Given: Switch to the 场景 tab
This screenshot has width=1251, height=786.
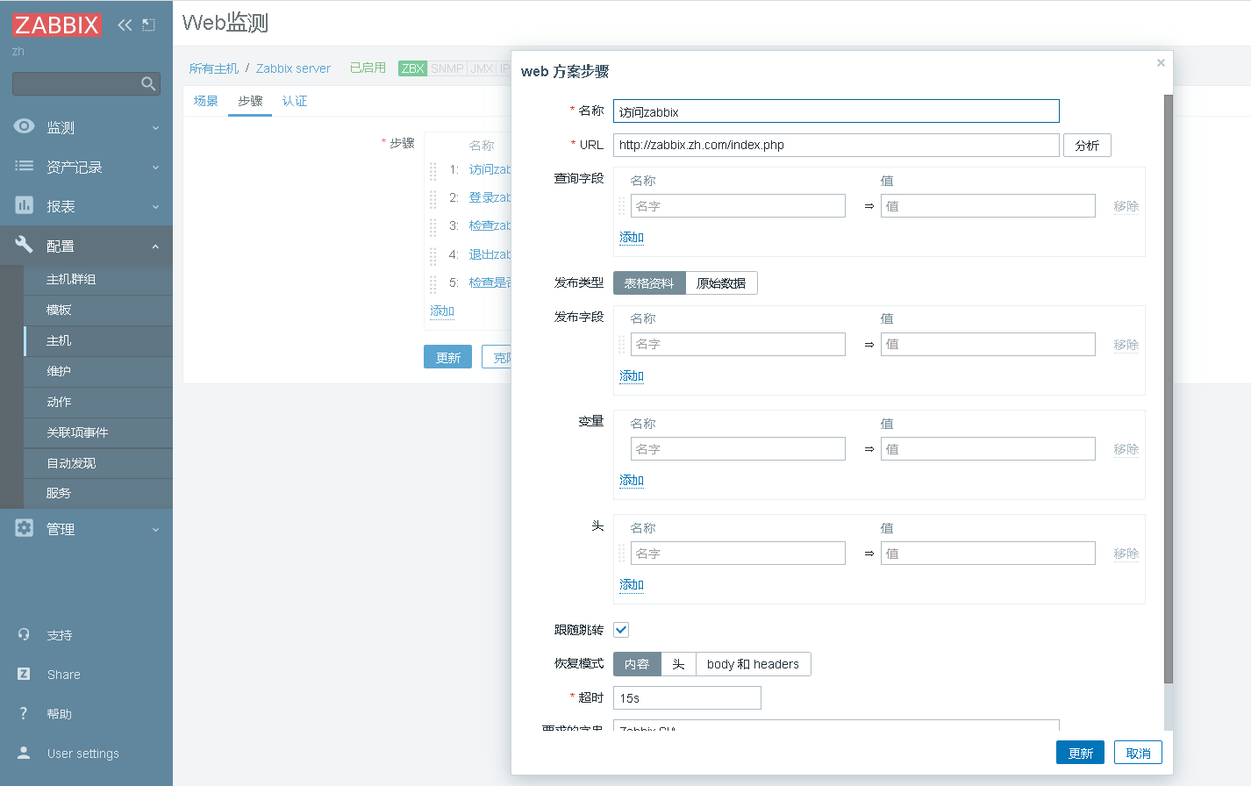Looking at the screenshot, I should tap(206, 101).
